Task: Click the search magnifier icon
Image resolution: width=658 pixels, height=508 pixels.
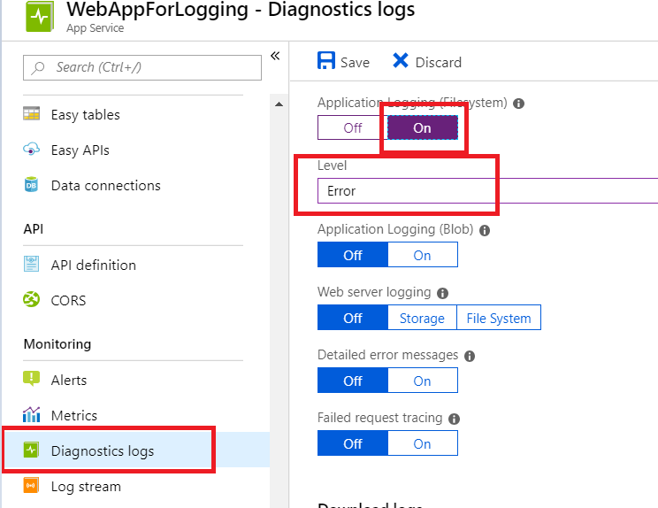Action: tap(38, 67)
